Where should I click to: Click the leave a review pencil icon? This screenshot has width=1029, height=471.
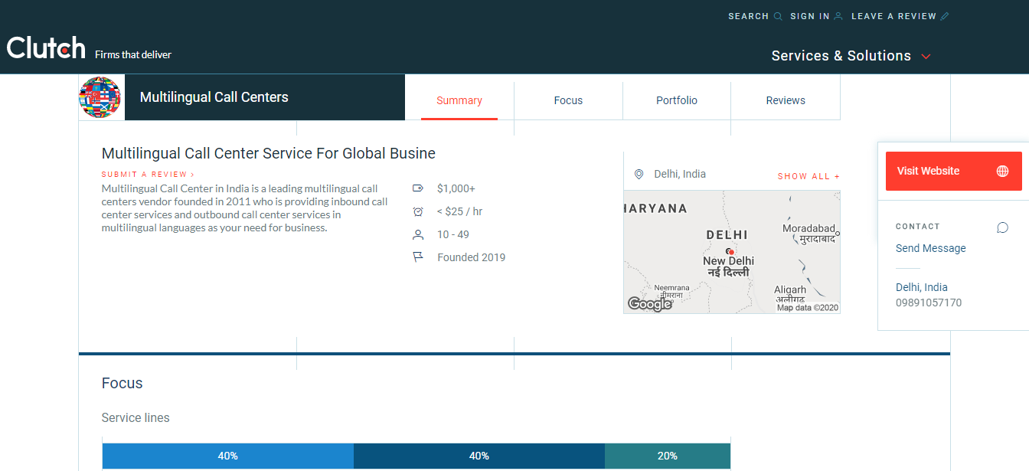click(945, 16)
